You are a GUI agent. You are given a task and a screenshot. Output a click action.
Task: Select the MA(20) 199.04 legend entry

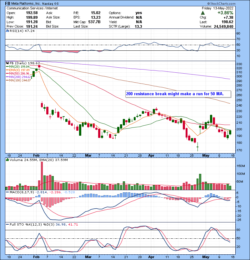click(x=18, y=67)
